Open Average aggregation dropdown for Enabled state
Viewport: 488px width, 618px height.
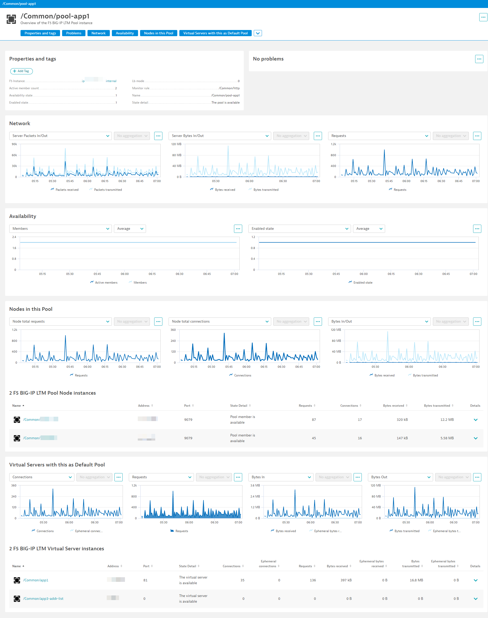coord(369,229)
